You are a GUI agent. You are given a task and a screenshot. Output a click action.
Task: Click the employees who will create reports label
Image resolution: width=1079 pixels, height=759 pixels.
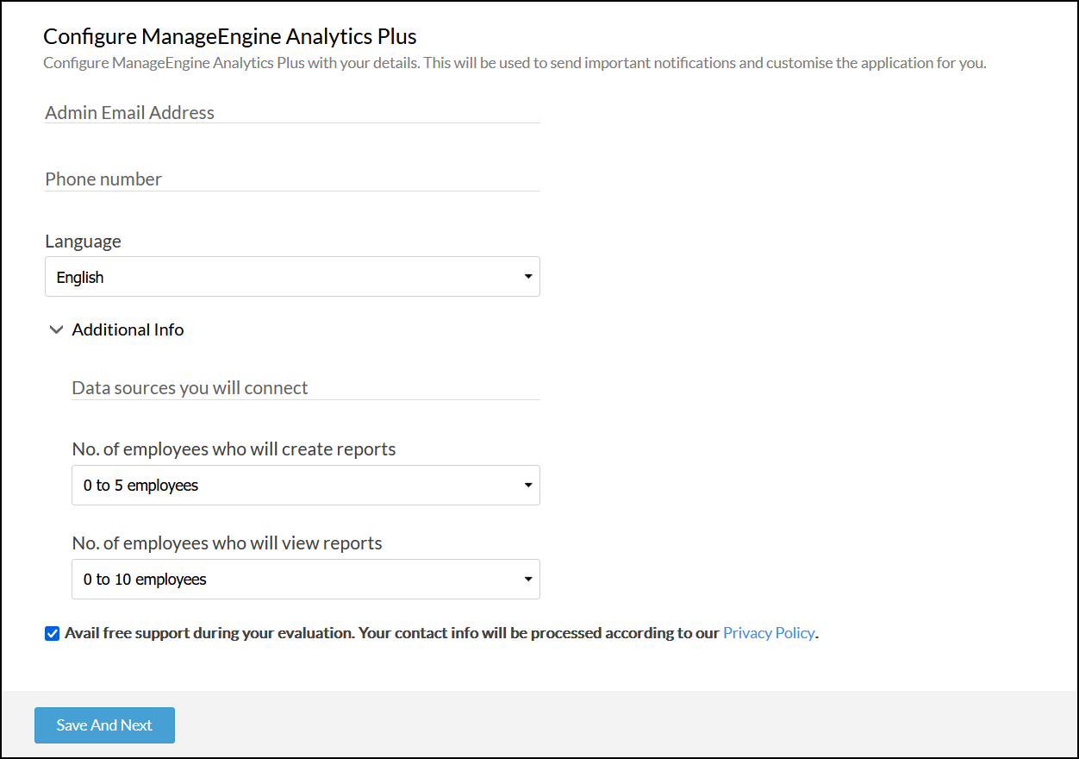(234, 449)
